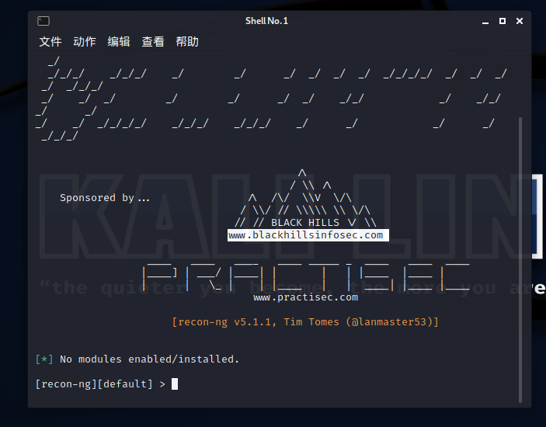
Task: Click the terminal's vertical scrollbar
Action: tap(520, 259)
